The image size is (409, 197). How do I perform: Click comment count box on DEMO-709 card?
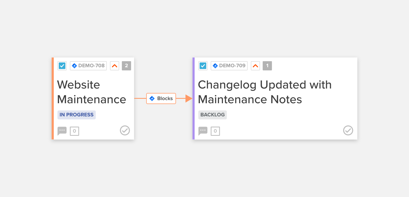215,131
